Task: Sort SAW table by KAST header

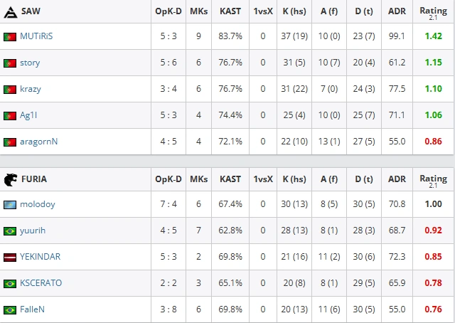Action: pyautogui.click(x=230, y=11)
